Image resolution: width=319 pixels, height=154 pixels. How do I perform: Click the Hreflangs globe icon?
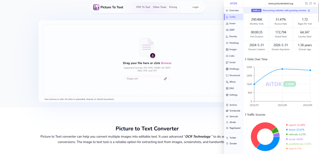[227, 69]
